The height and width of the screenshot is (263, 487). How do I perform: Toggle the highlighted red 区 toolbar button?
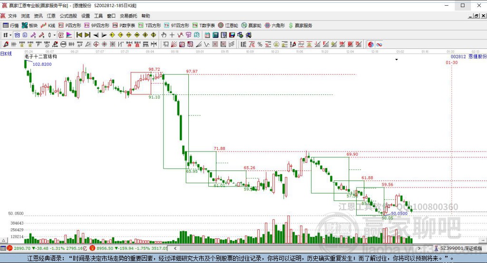(x=61, y=35)
